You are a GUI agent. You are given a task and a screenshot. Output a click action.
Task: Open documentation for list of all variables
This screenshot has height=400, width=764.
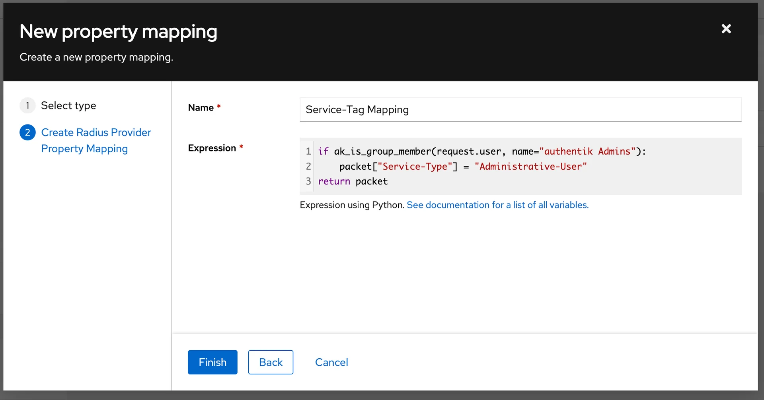497,205
